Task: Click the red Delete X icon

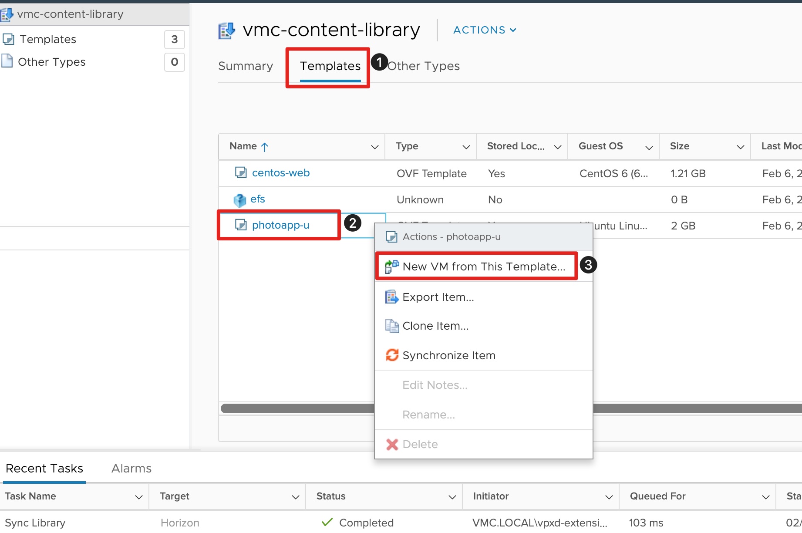Action: 392,444
